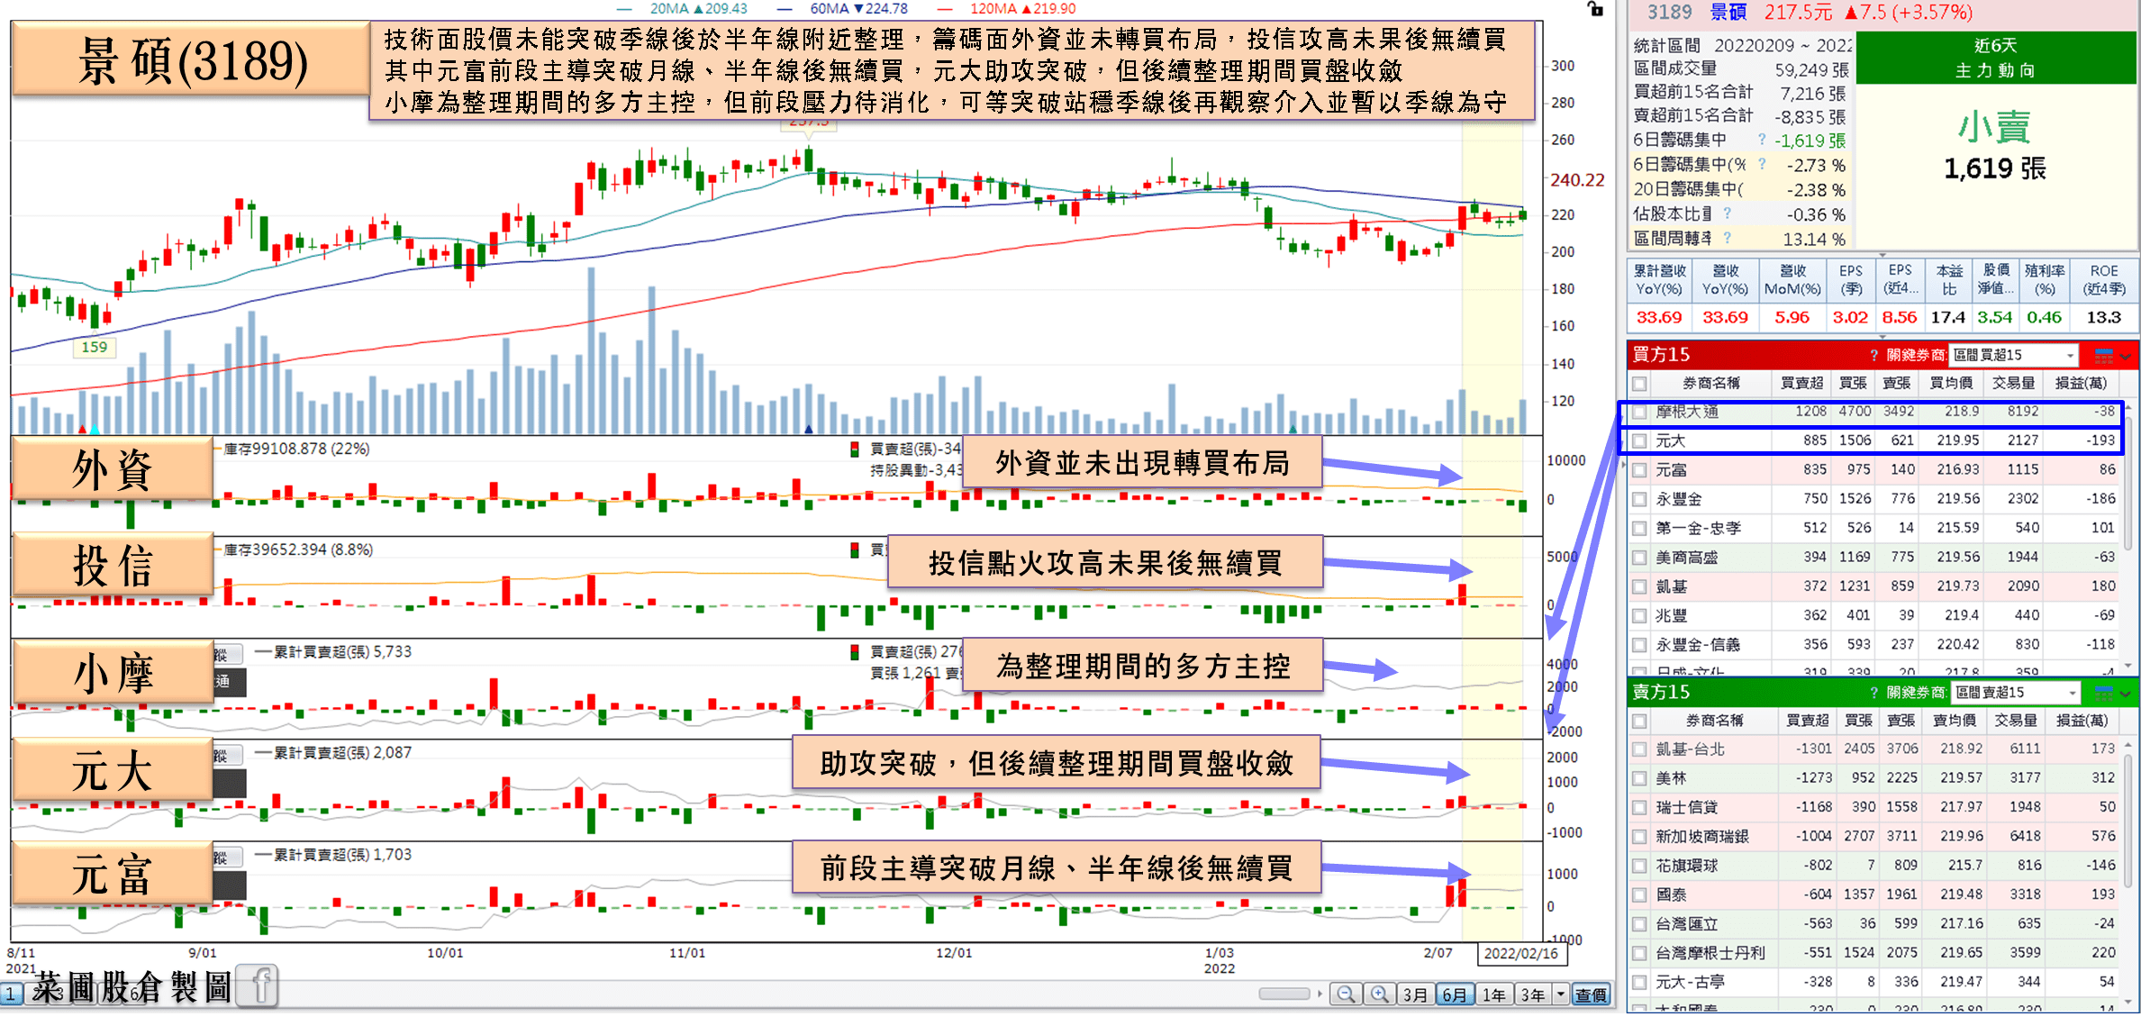2141x1035 pixels.
Task: Sort buyers by 買賣超 column header
Action: pos(1801,384)
